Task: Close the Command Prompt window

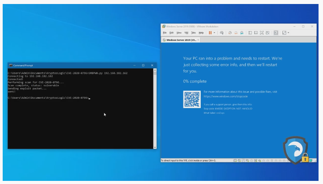Action: point(152,65)
